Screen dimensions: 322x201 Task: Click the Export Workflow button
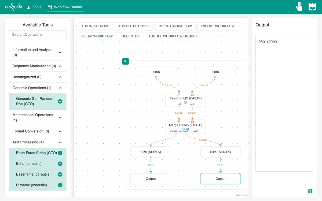click(x=218, y=26)
